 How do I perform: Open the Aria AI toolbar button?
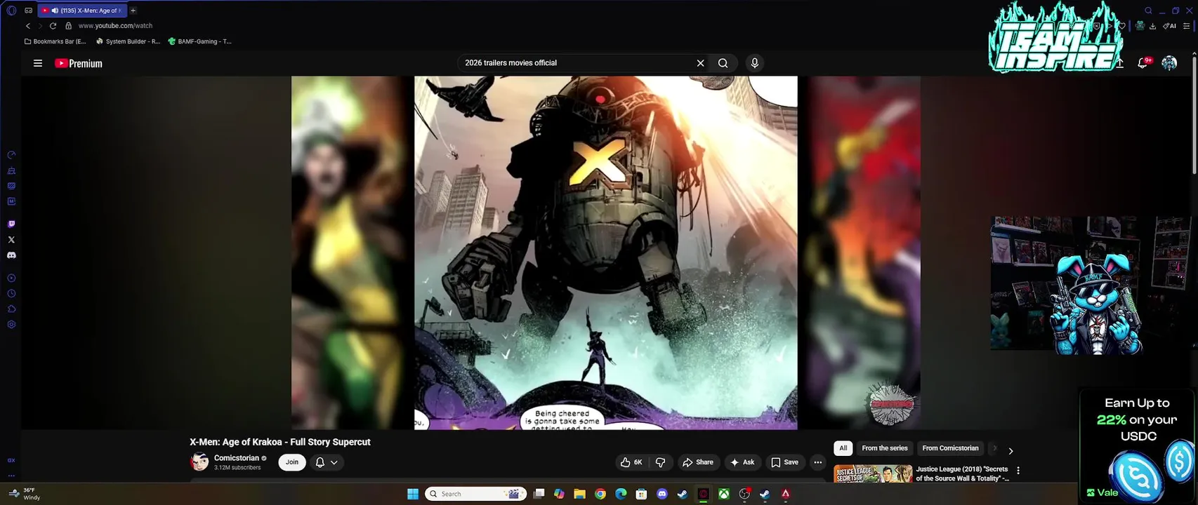click(x=1169, y=26)
